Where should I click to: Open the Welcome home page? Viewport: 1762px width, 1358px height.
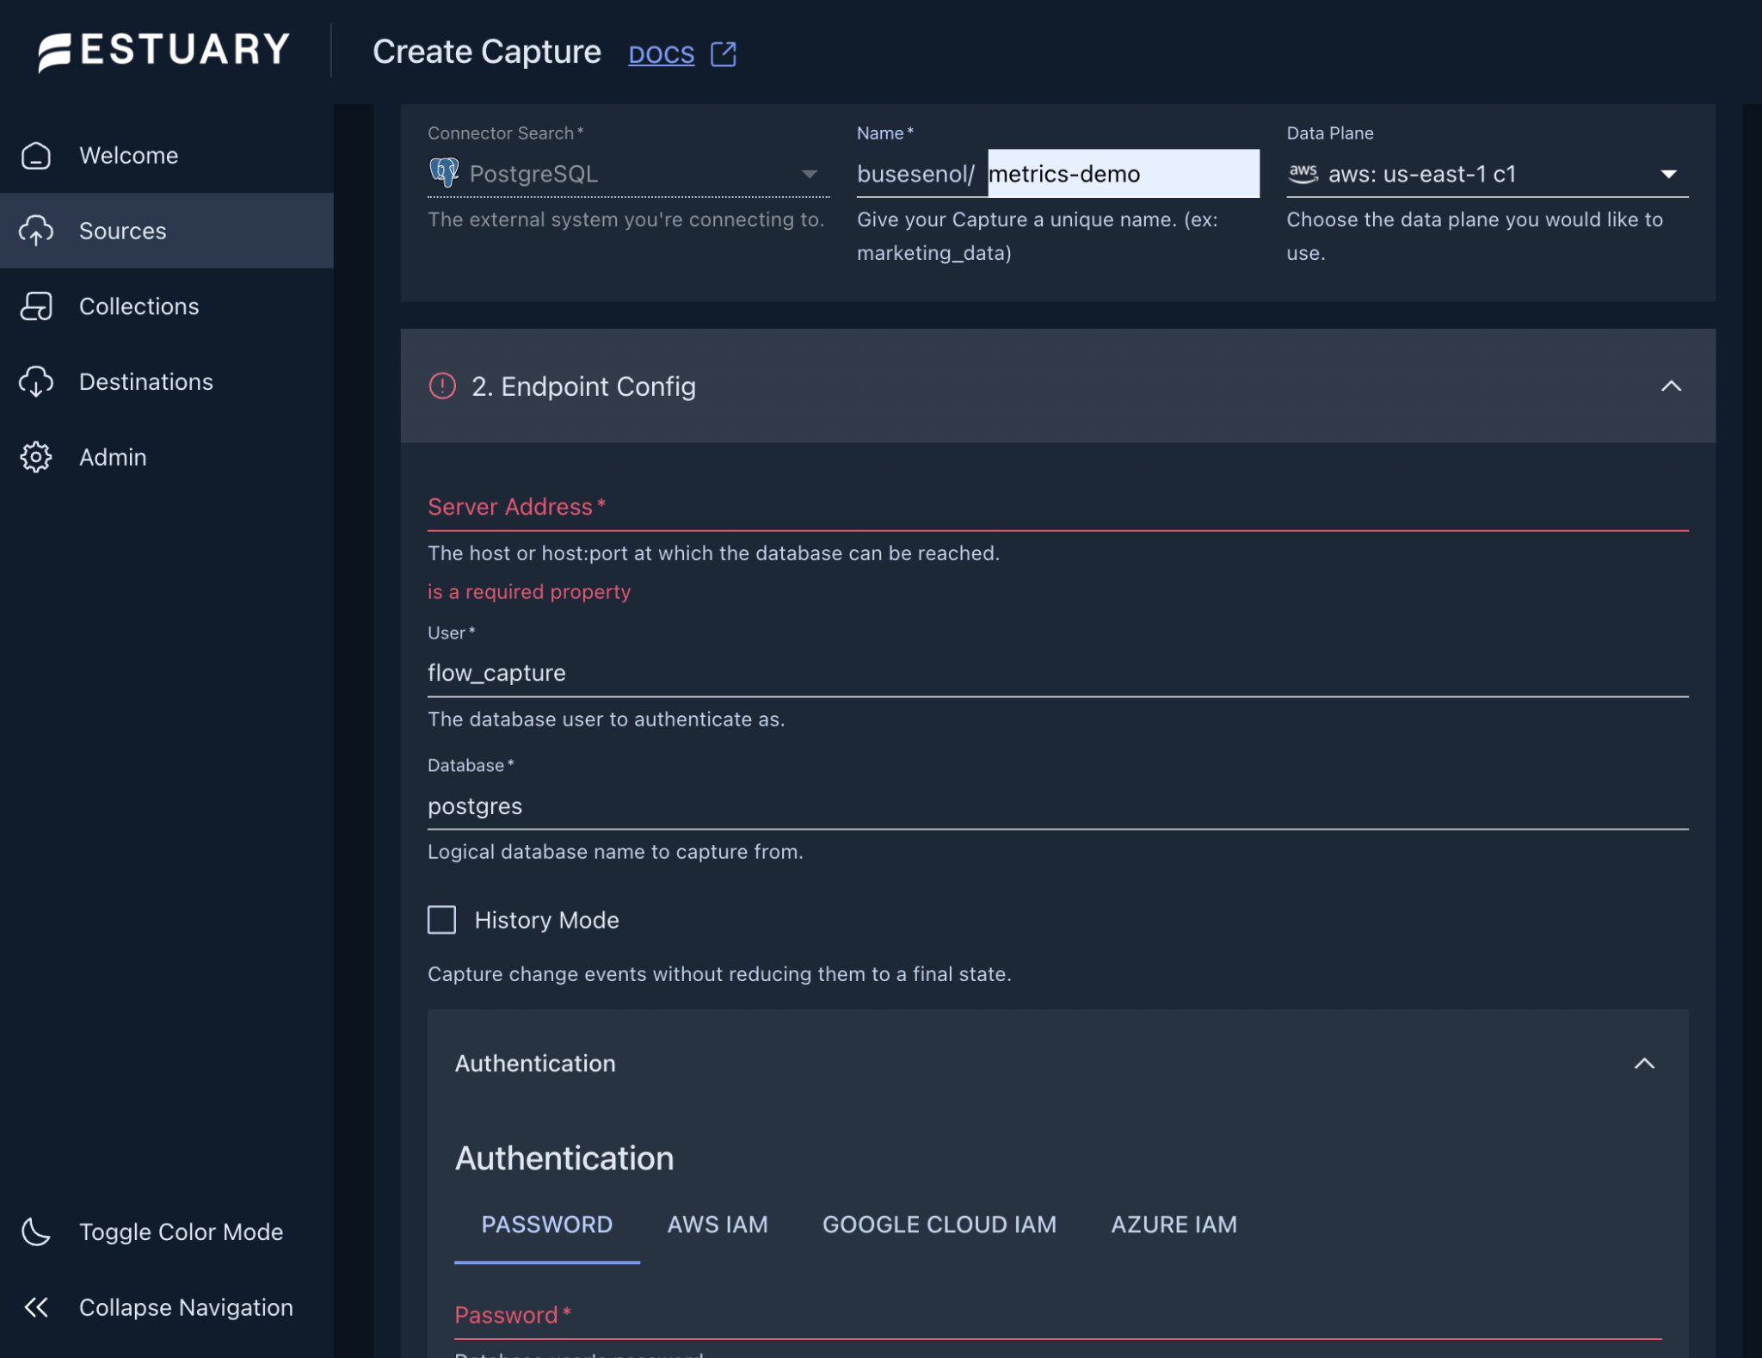[x=129, y=155]
